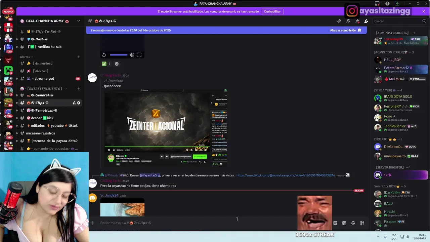Open the movistarsports TikTok link
The width and height of the screenshot is (430, 242).
(x=286, y=175)
